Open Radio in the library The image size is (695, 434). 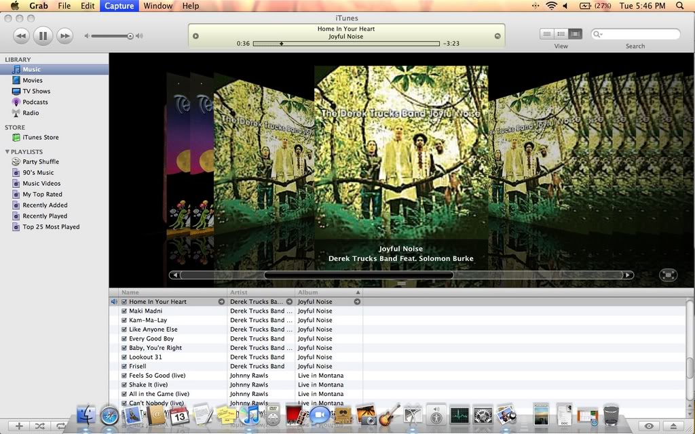[x=31, y=113]
